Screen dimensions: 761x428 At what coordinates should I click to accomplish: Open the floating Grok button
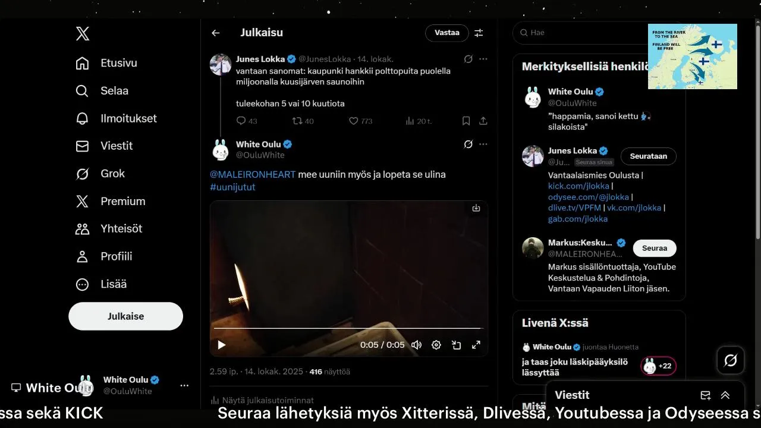click(x=731, y=360)
